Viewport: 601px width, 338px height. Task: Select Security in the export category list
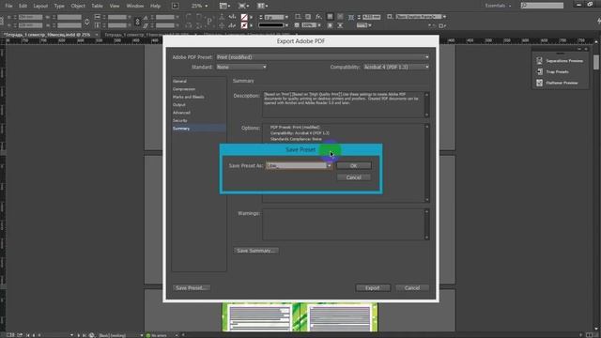(179, 120)
